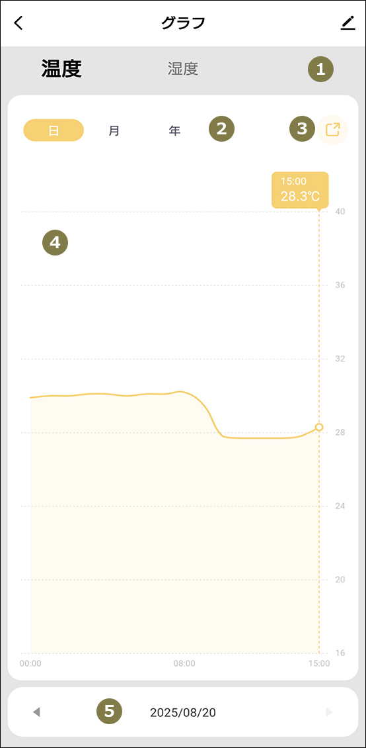Tap the graph line at 08:00

tap(184, 392)
